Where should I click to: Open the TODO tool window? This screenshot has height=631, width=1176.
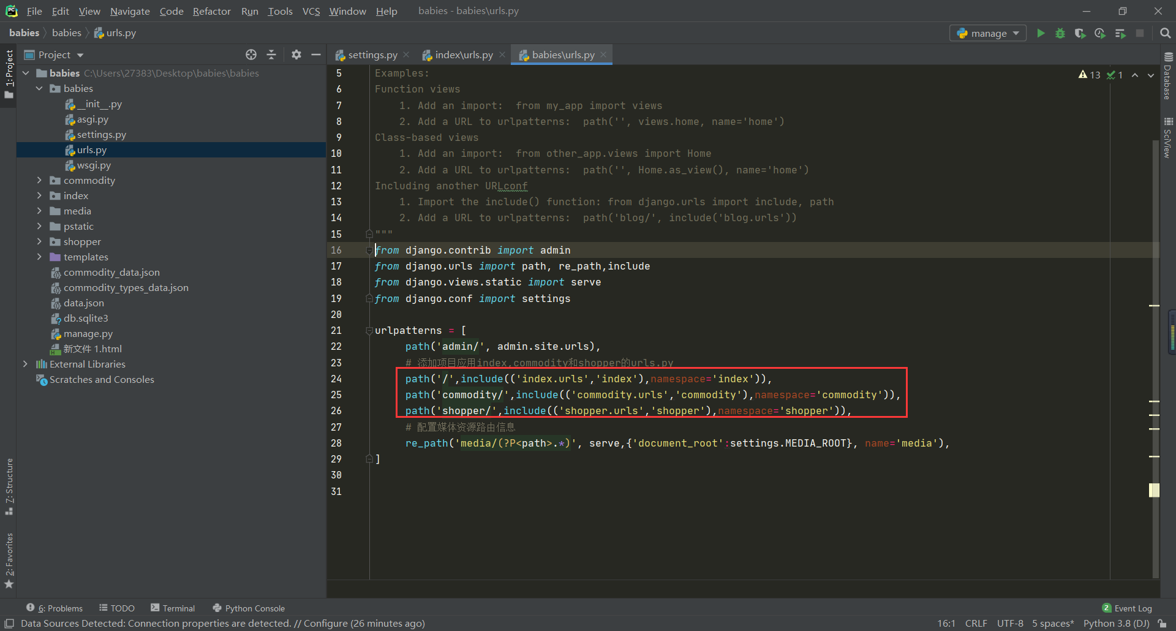coord(117,608)
